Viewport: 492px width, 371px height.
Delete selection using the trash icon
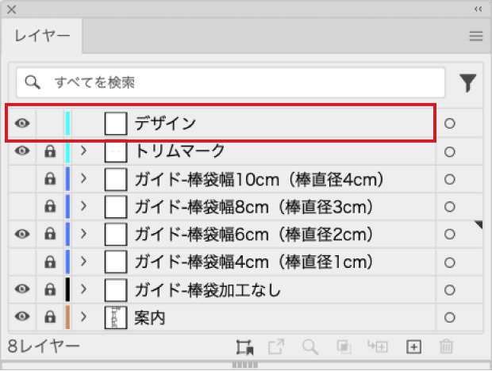(446, 346)
